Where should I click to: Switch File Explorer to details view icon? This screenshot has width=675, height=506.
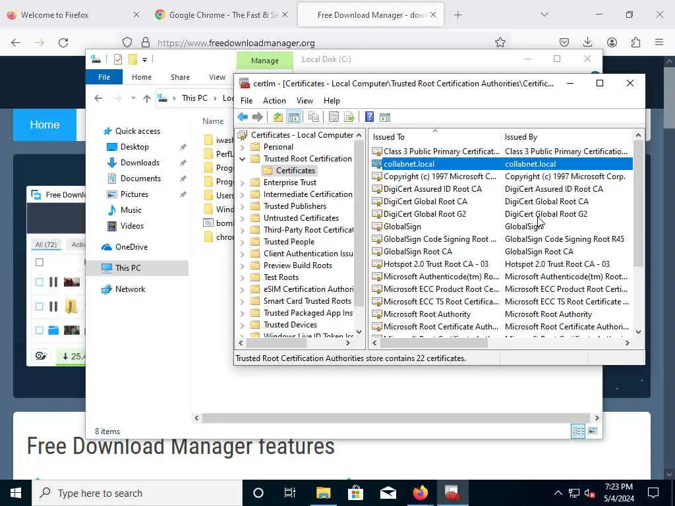point(578,431)
